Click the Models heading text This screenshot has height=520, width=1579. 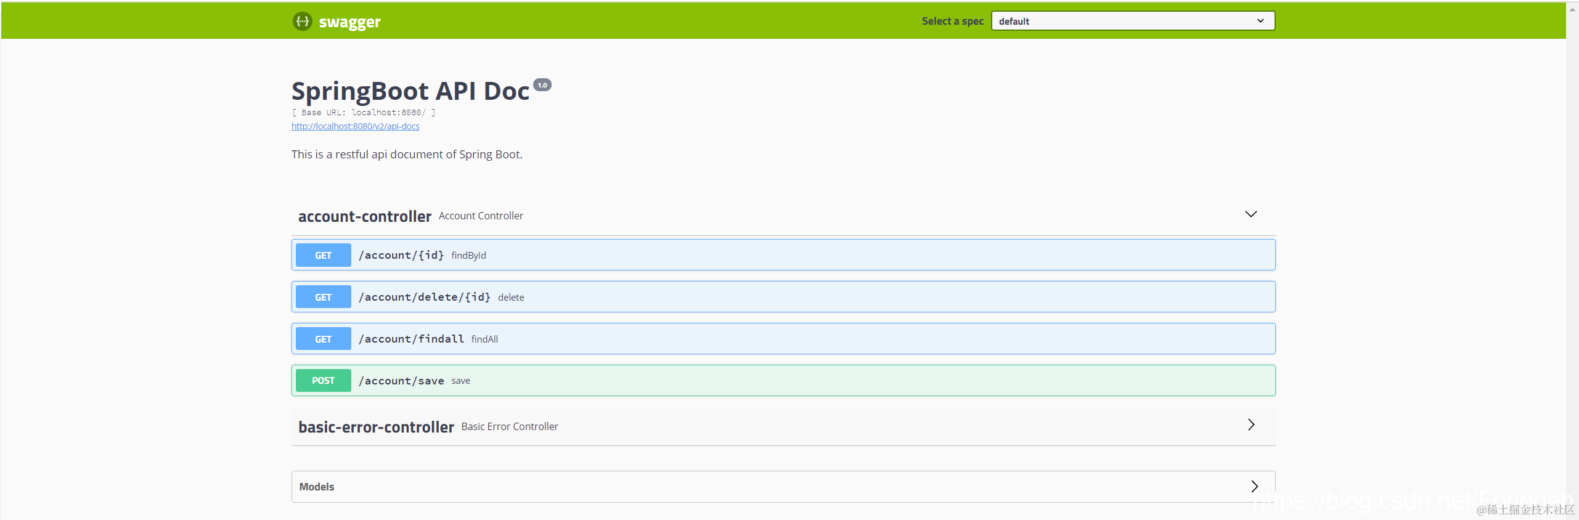317,487
